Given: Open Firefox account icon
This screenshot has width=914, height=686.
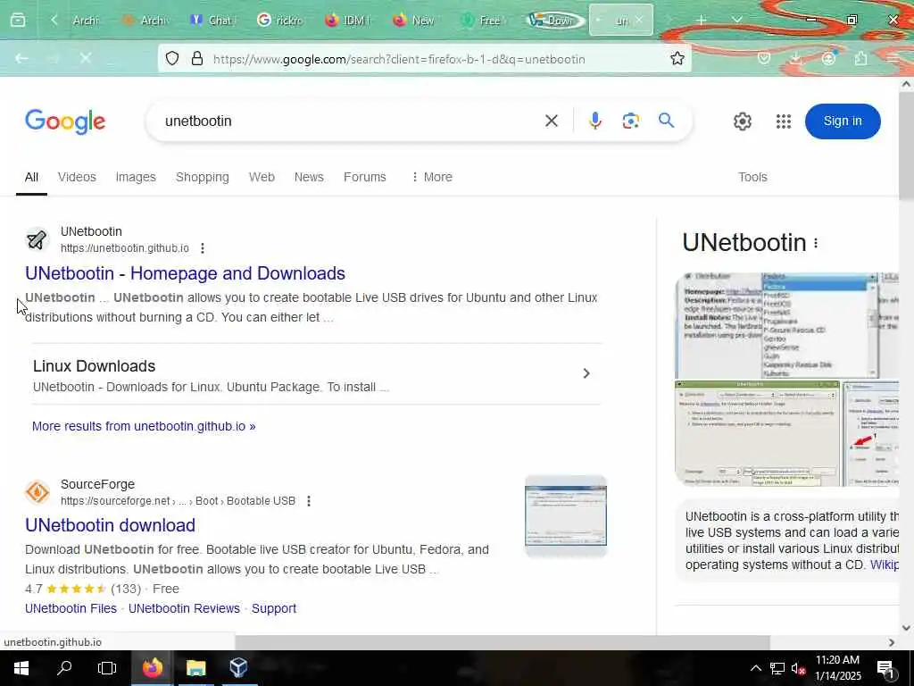Looking at the screenshot, I should pyautogui.click(x=828, y=58).
